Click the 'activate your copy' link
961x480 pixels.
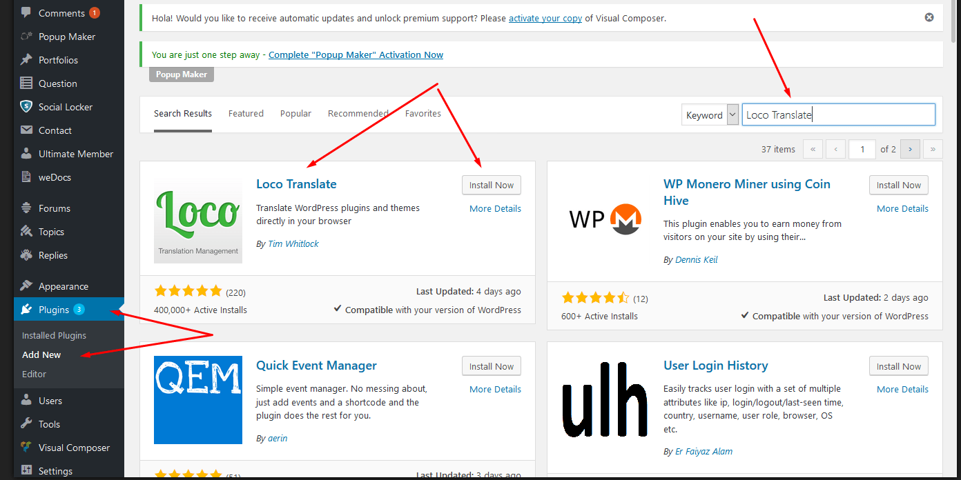(x=545, y=19)
